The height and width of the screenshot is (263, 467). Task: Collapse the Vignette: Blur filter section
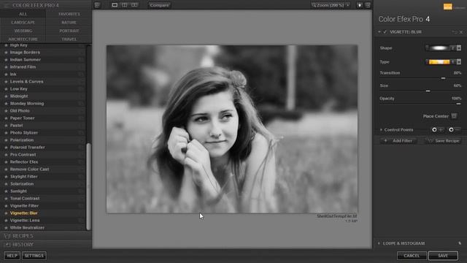[x=379, y=32]
